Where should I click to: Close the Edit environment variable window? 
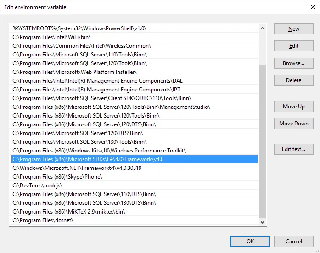313,7
